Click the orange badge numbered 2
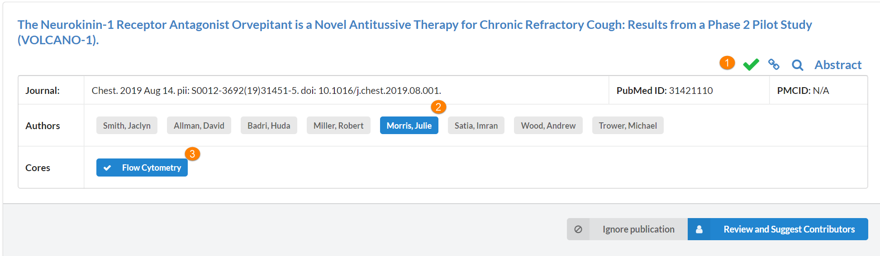This screenshot has height=256, width=880. 438,107
